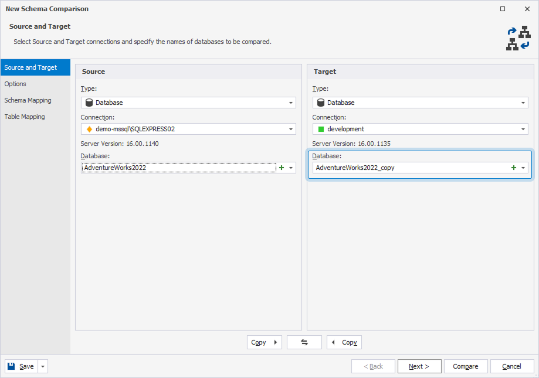The width and height of the screenshot is (539, 378).
Task: Switch to the Options page in the sidebar
Action: point(16,84)
